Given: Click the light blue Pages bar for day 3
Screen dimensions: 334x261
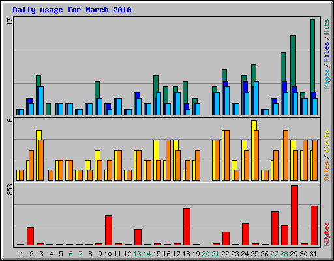Looking at the screenshot, I should (41, 100).
